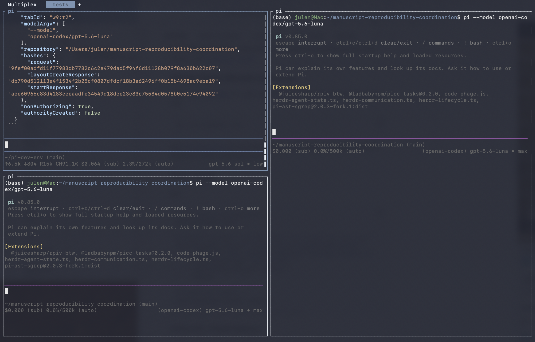The height and width of the screenshot is (342, 535).
Task: Click "pi v0.85.0" in the right pane
Action: click(291, 36)
